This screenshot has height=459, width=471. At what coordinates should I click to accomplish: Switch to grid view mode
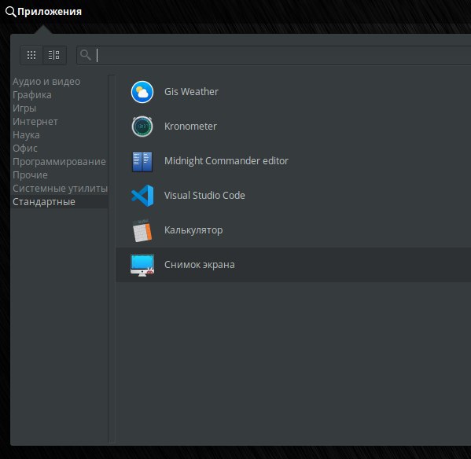pyautogui.click(x=31, y=55)
